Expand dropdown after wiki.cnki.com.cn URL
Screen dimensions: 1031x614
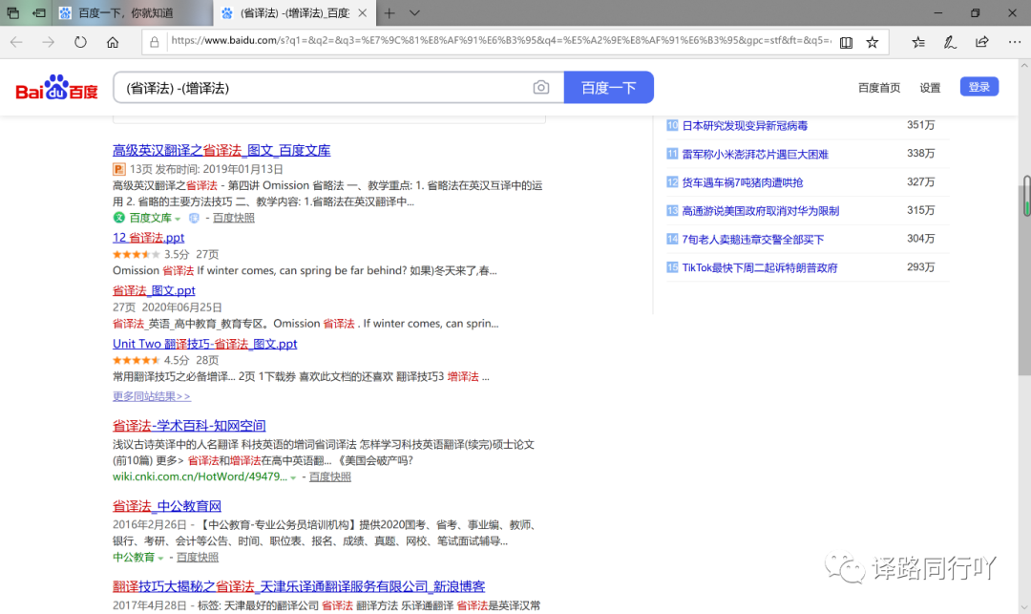(293, 477)
